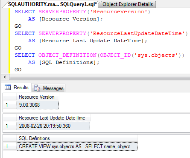
Task: Select the 2008-02-26 20:19:50.360 cell
Action: (x=53, y=126)
